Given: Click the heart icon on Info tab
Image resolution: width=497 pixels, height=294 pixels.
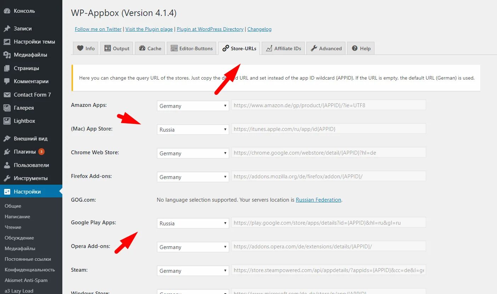Looking at the screenshot, I should pyautogui.click(x=80, y=48).
